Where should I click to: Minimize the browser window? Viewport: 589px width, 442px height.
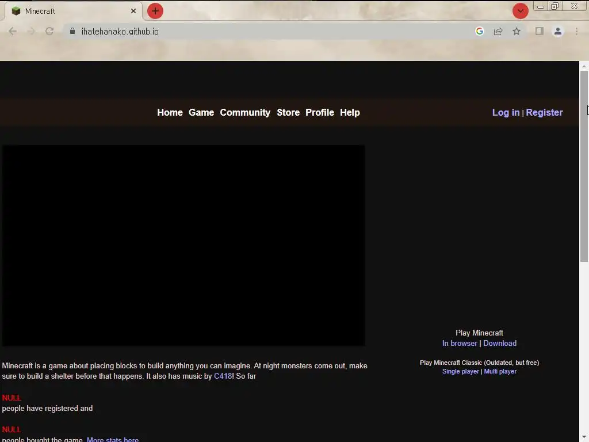541,6
